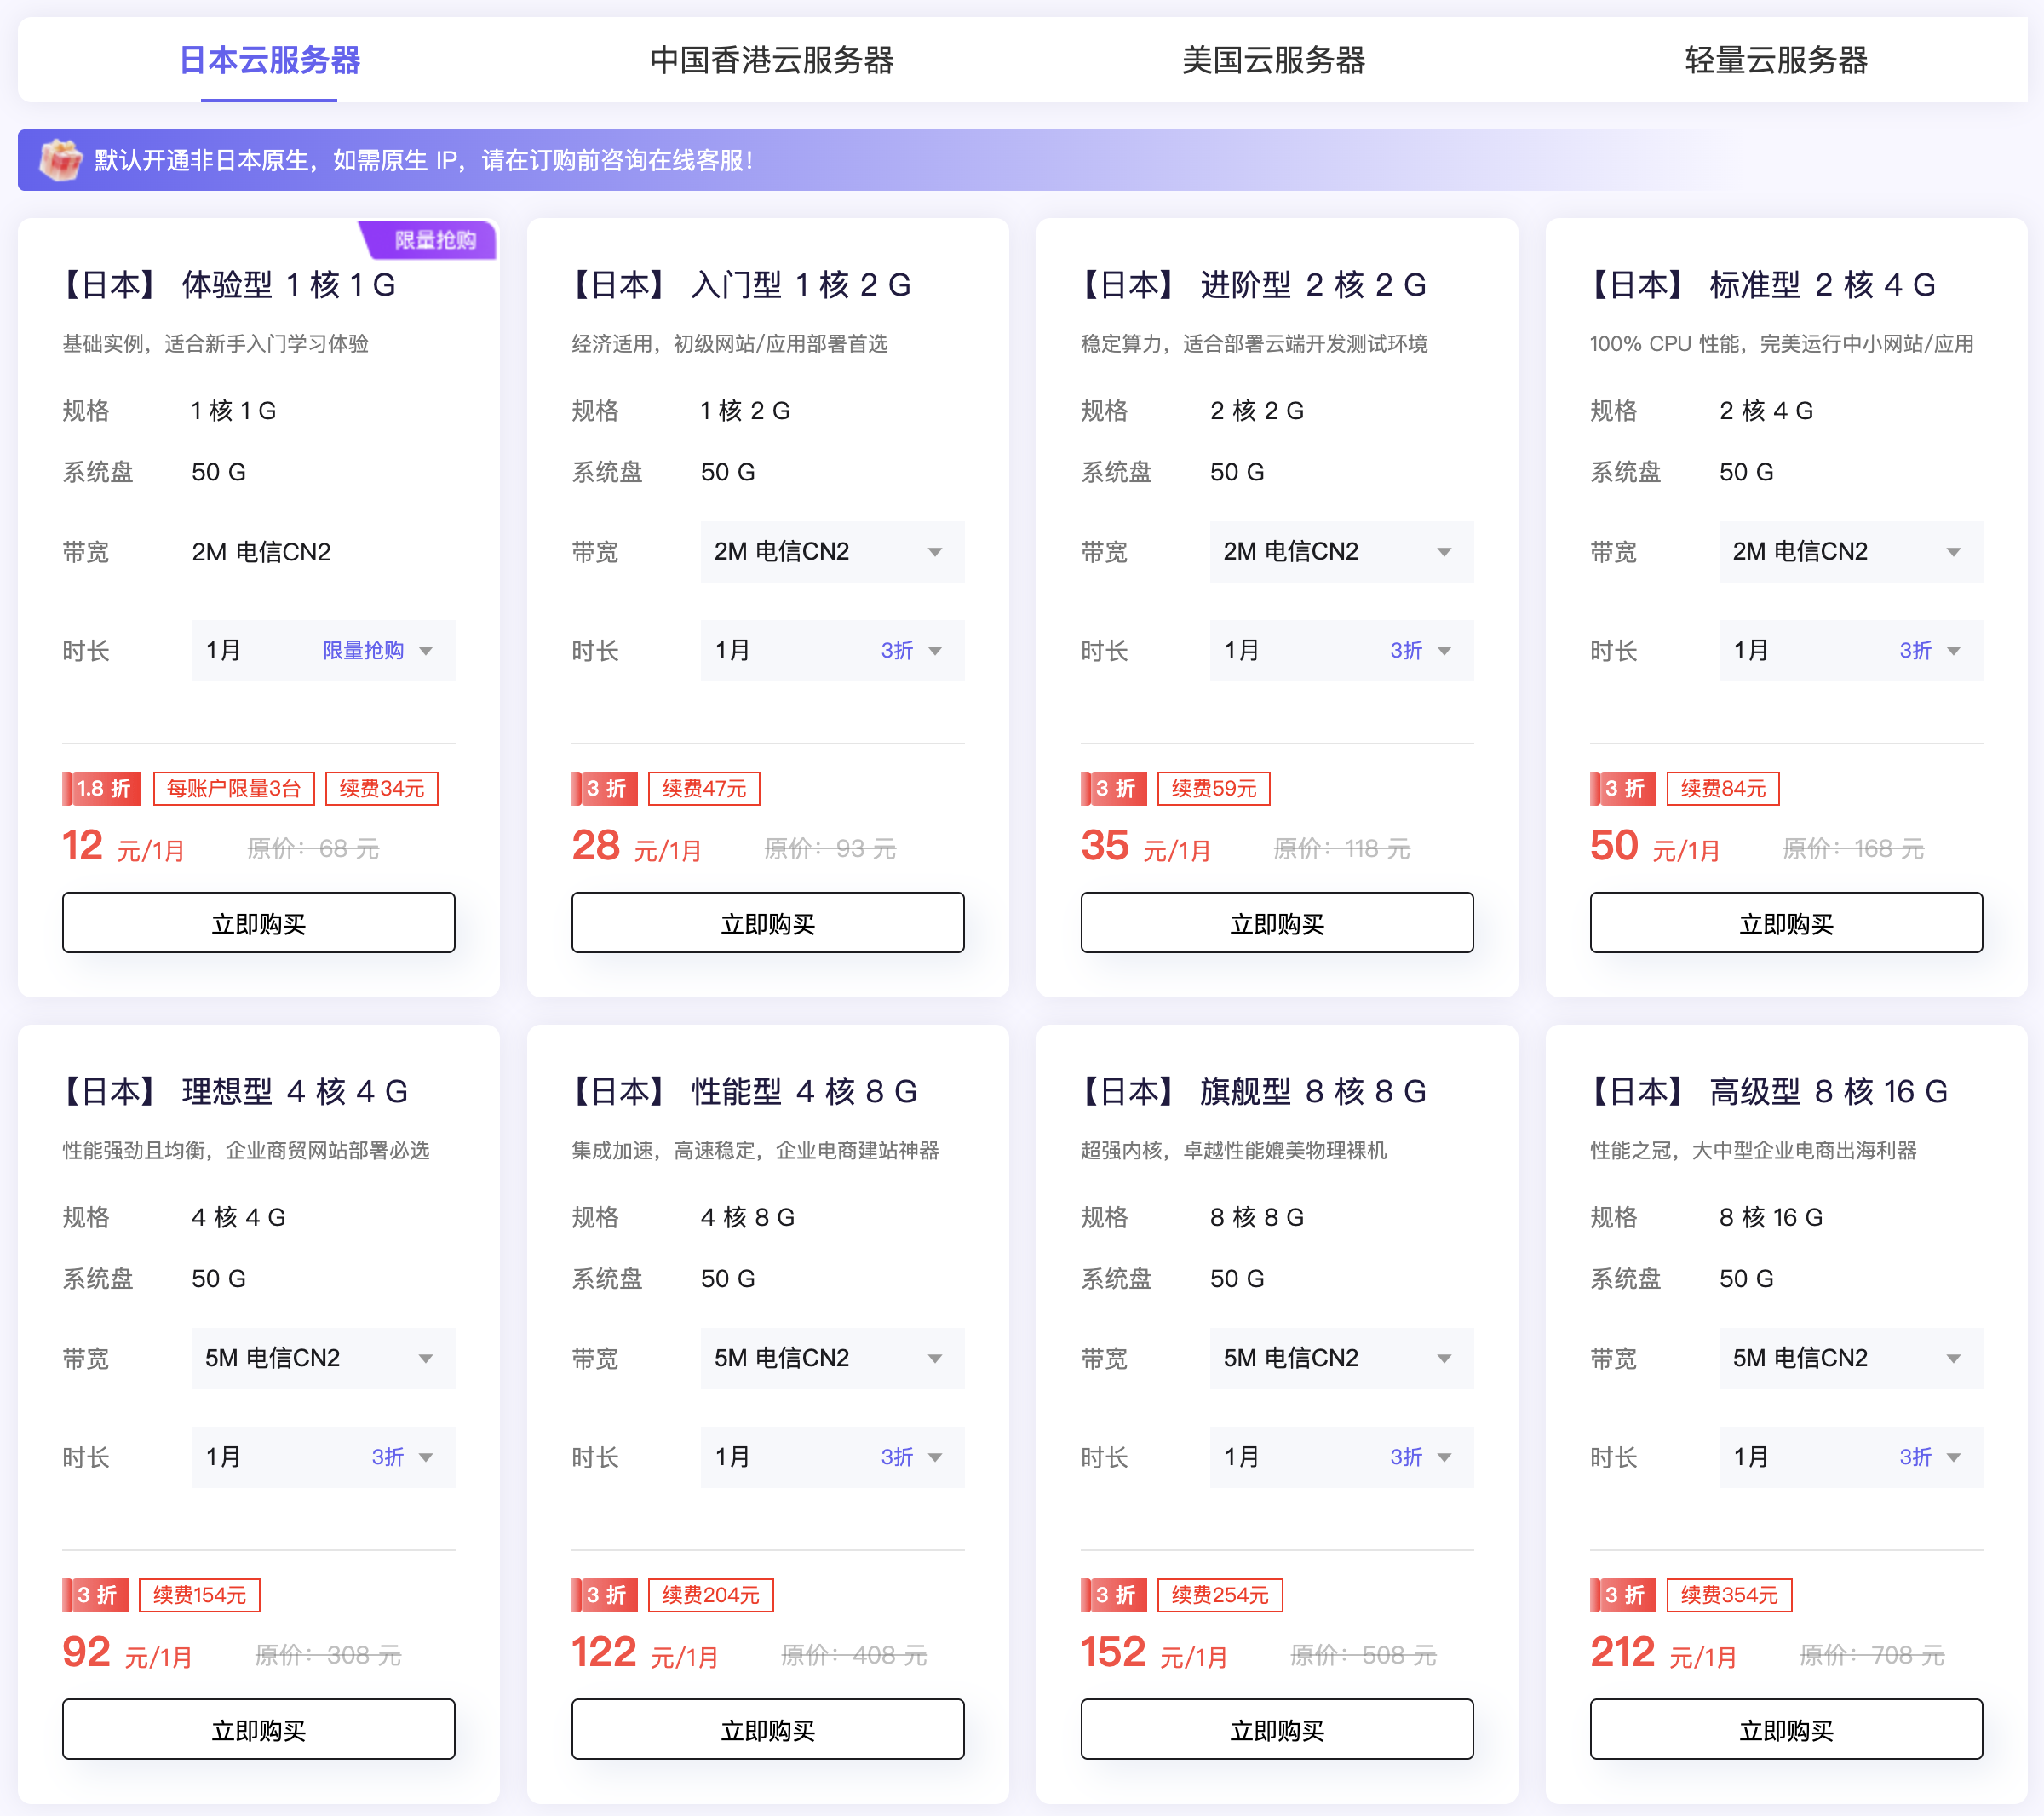2044x1816 pixels.
Task: Switch to 中国香港云服务器 tab
Action: point(771,60)
